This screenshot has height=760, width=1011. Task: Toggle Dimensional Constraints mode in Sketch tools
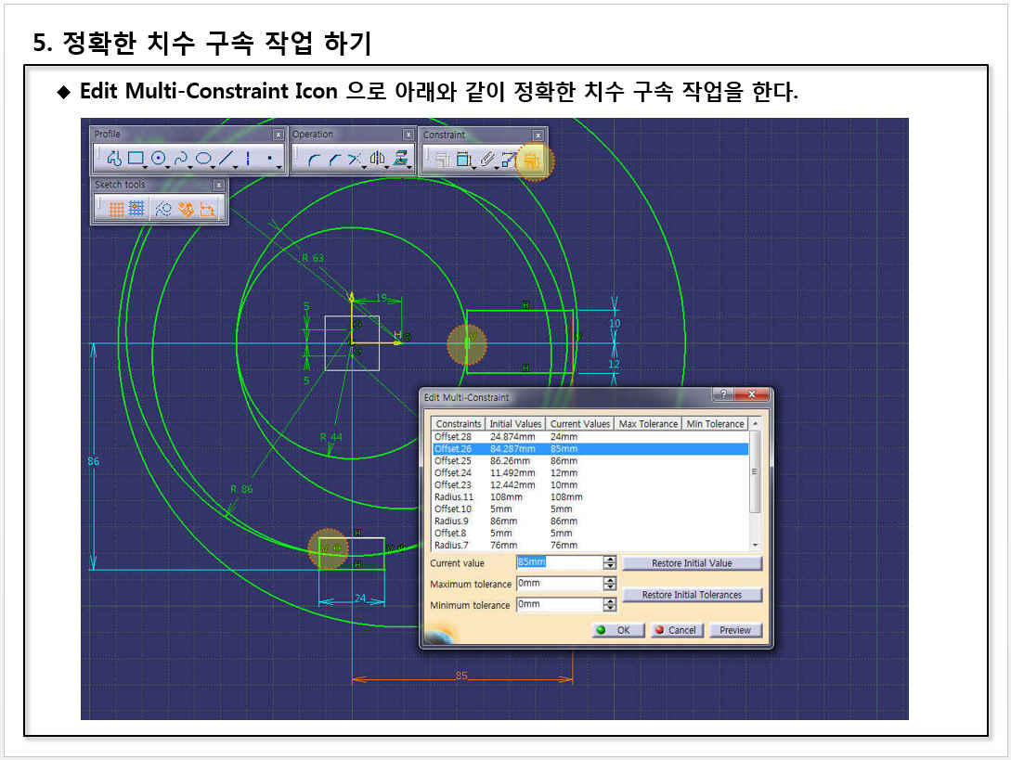208,209
